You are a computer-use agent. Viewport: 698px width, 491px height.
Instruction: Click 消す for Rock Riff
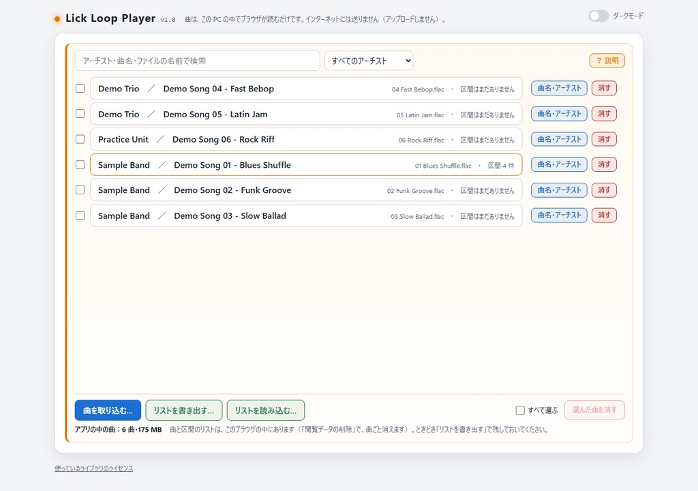pyautogui.click(x=604, y=139)
